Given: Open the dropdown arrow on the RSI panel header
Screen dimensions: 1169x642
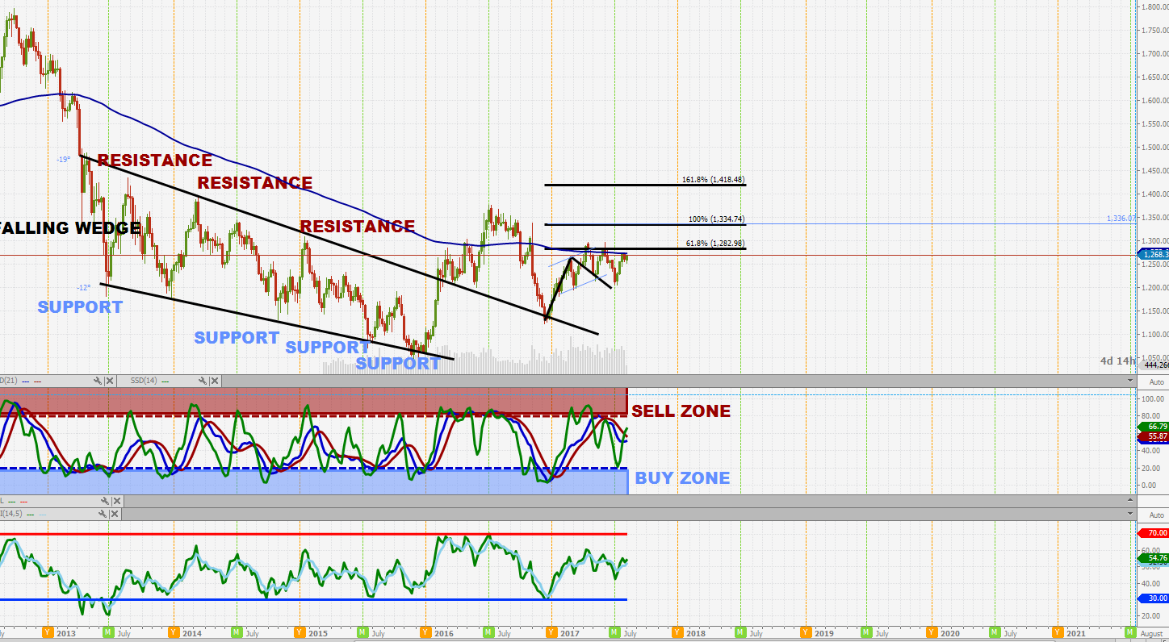Looking at the screenshot, I should click(x=1129, y=515).
